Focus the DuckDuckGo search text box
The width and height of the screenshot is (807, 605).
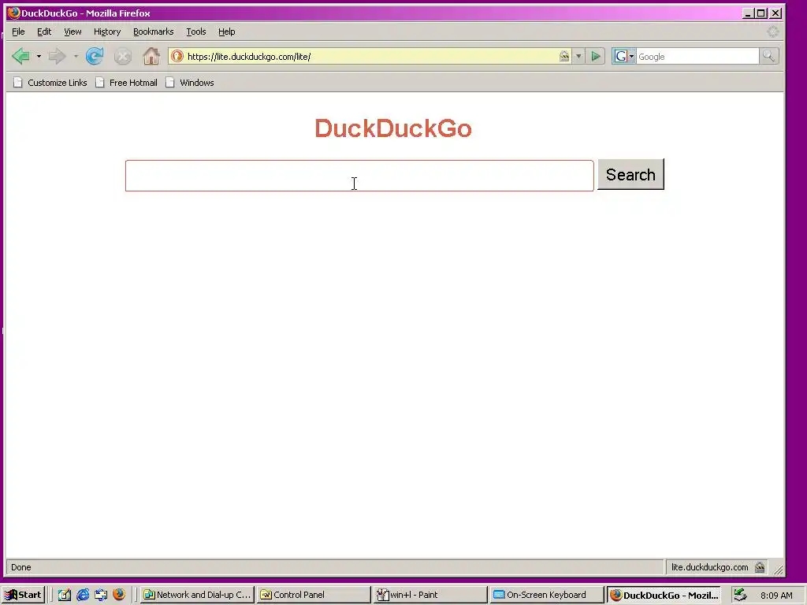tap(359, 176)
